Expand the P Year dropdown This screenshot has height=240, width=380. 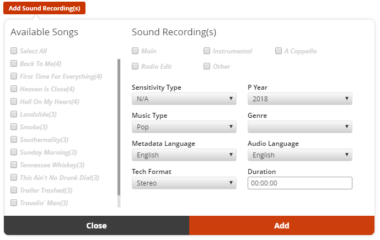(x=300, y=99)
